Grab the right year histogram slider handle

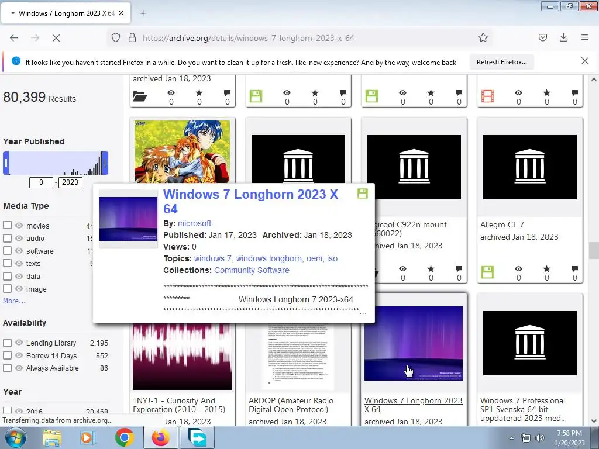point(105,163)
